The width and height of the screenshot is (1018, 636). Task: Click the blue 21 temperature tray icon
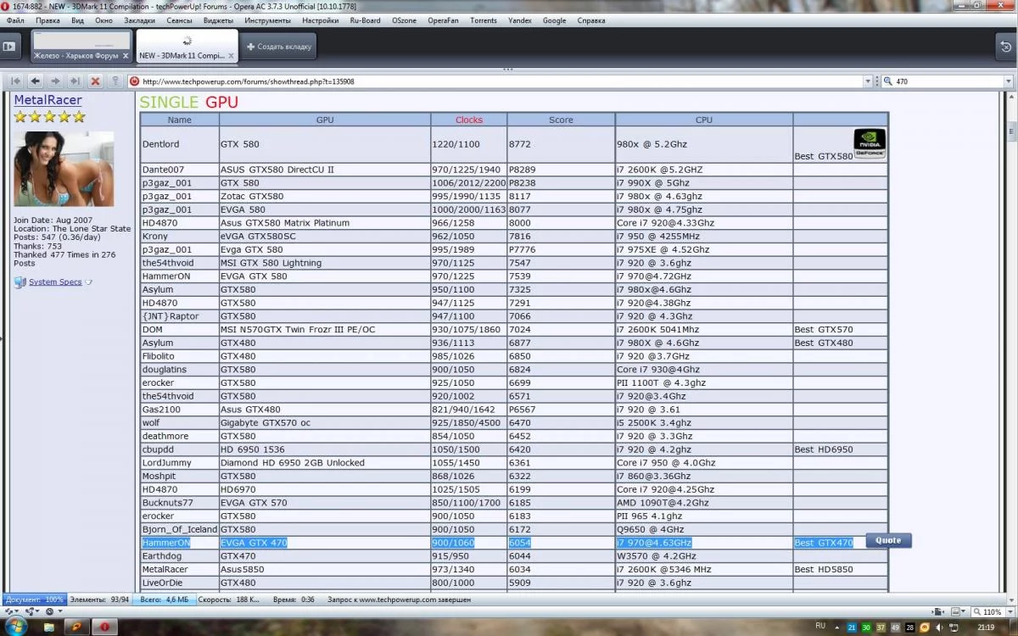852,627
